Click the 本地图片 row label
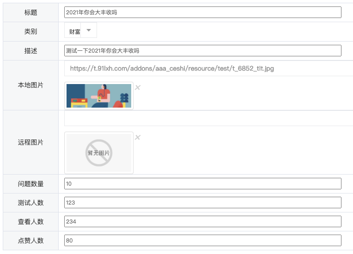 [30, 85]
